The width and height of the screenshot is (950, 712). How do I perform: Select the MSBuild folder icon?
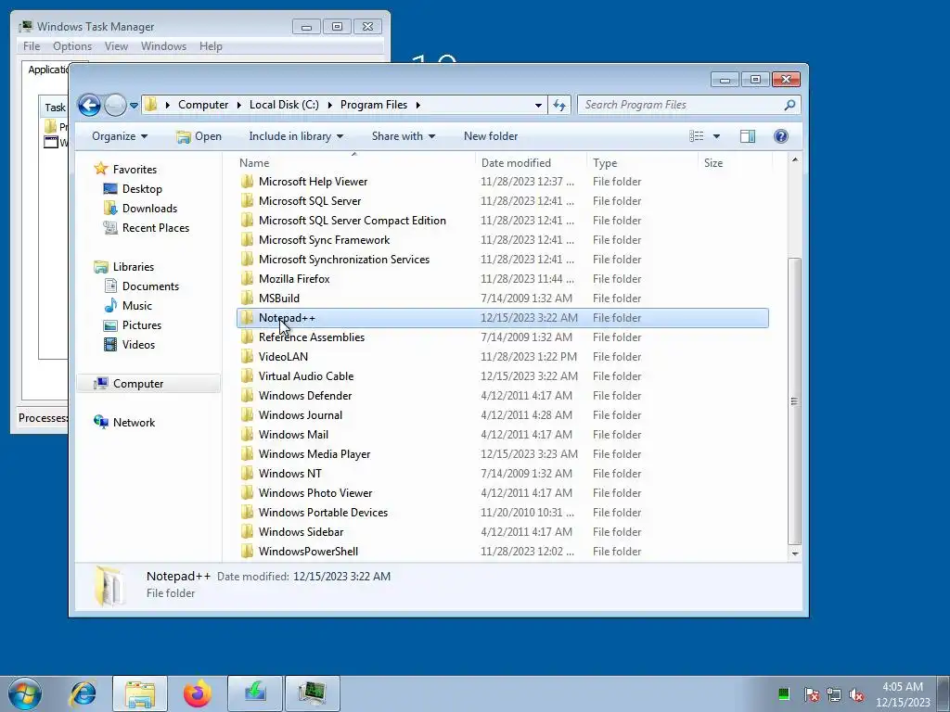pyautogui.click(x=247, y=299)
